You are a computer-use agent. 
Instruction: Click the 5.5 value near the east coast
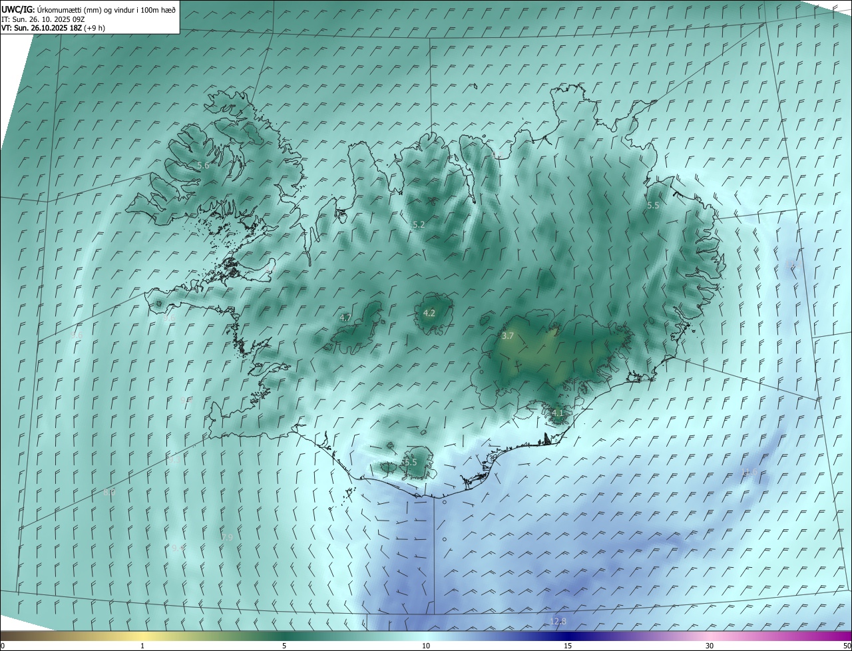click(x=653, y=206)
